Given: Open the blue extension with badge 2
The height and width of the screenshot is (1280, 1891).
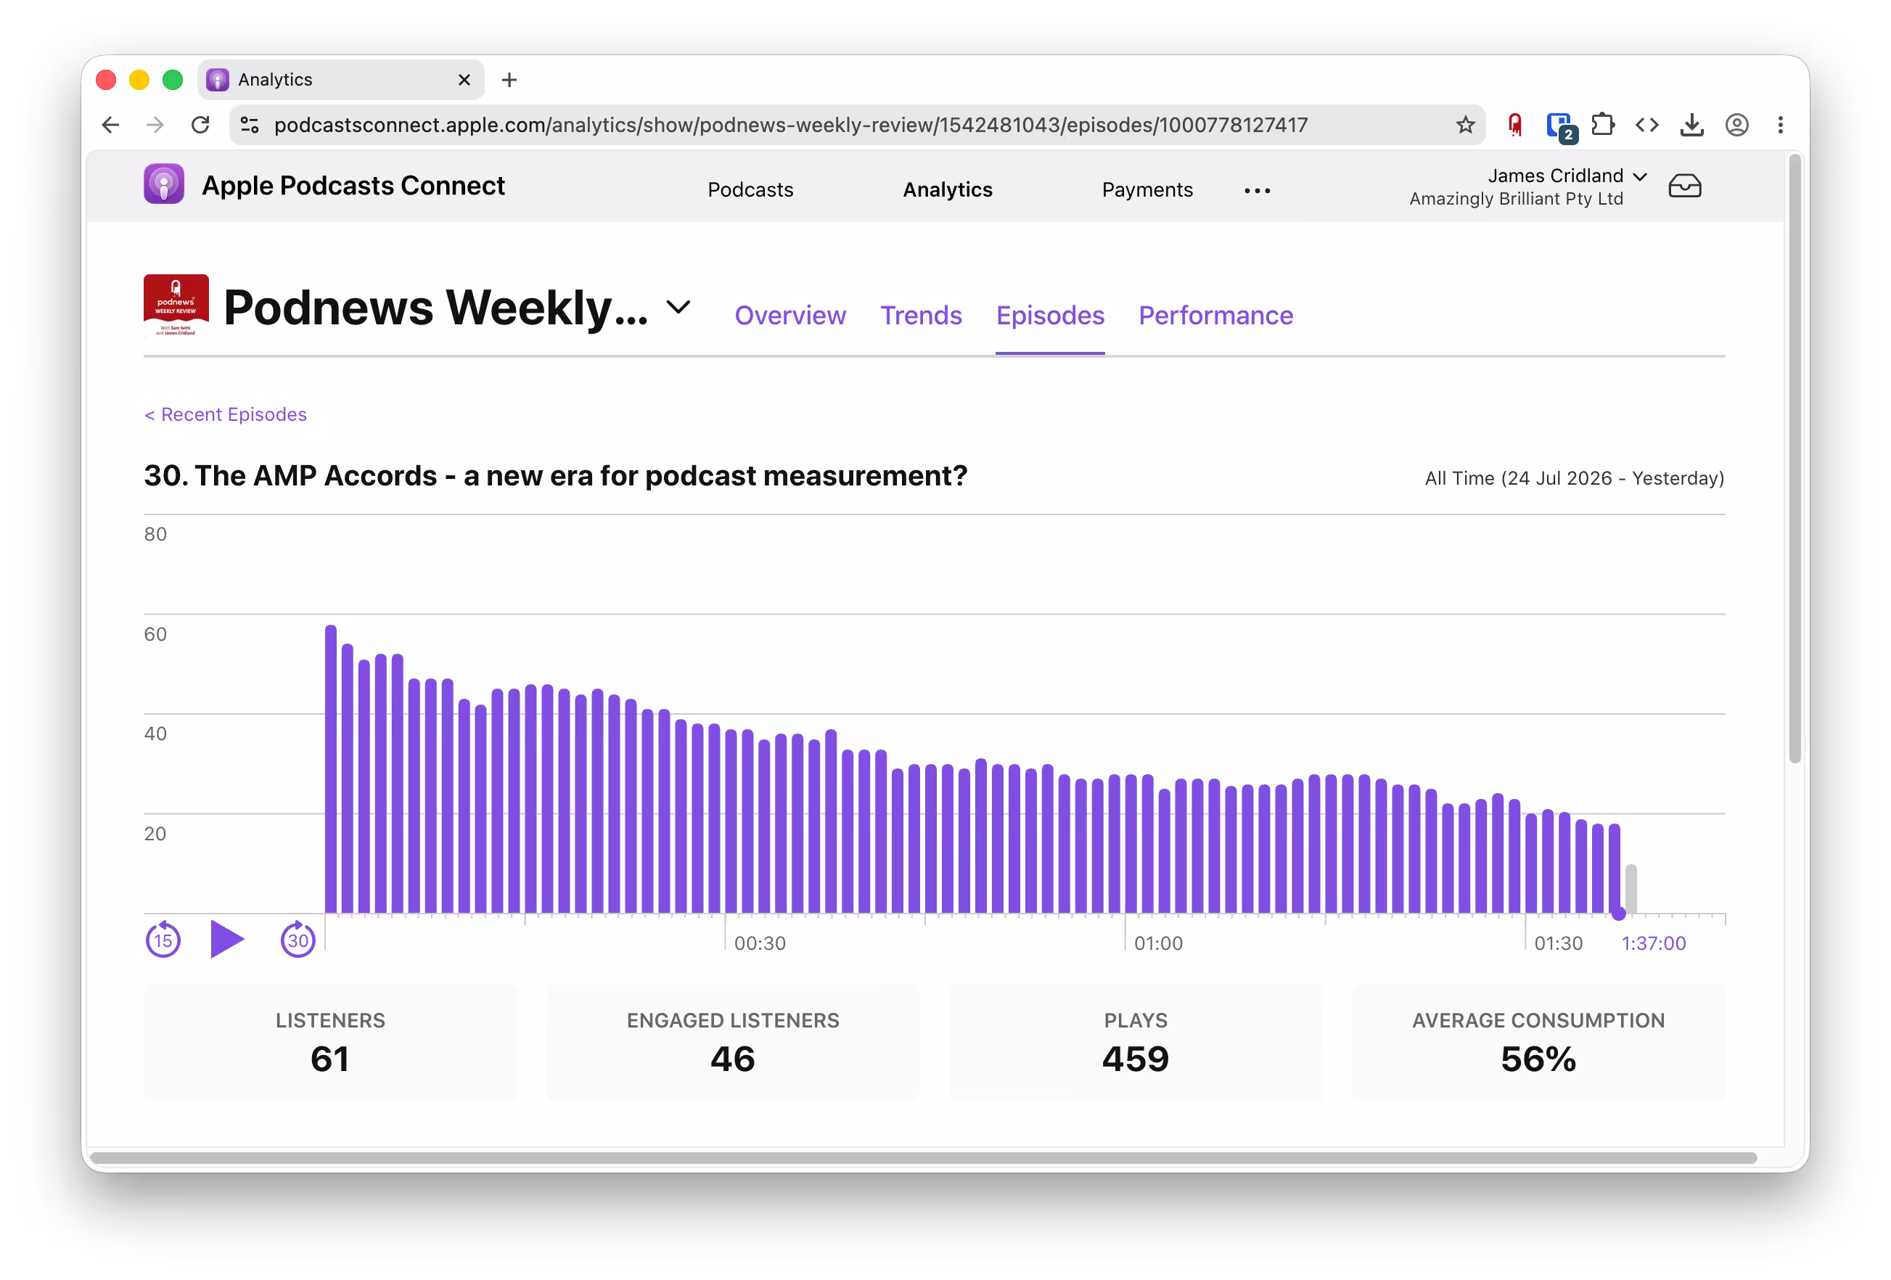Looking at the screenshot, I should (x=1561, y=127).
